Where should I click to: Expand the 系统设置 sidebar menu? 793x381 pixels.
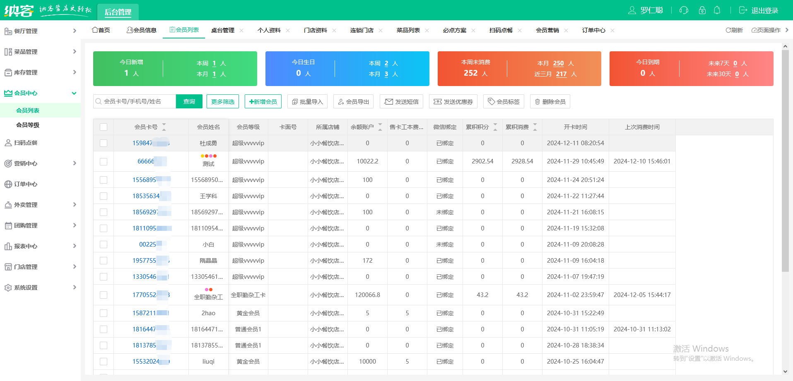pos(75,287)
